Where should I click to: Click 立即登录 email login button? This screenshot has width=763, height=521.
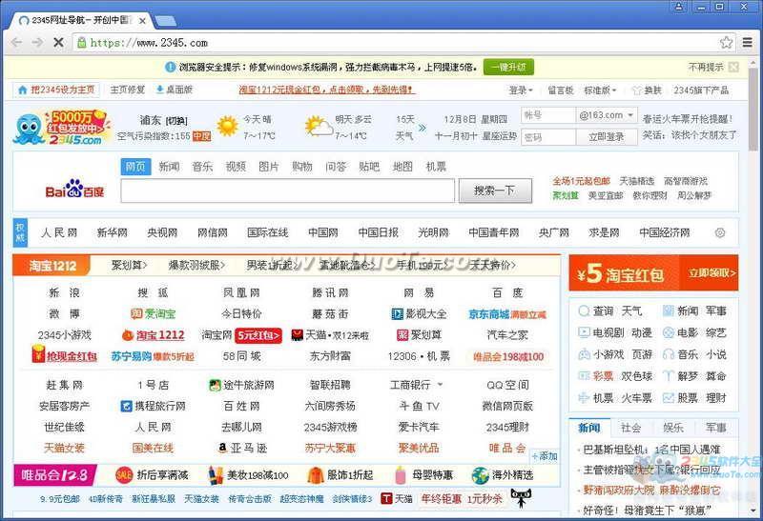[607, 137]
